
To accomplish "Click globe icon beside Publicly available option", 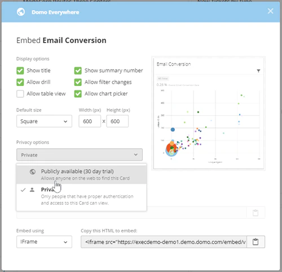I will click(x=33, y=171).
